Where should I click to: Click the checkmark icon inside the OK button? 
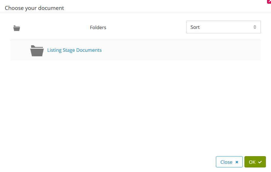tap(260, 162)
